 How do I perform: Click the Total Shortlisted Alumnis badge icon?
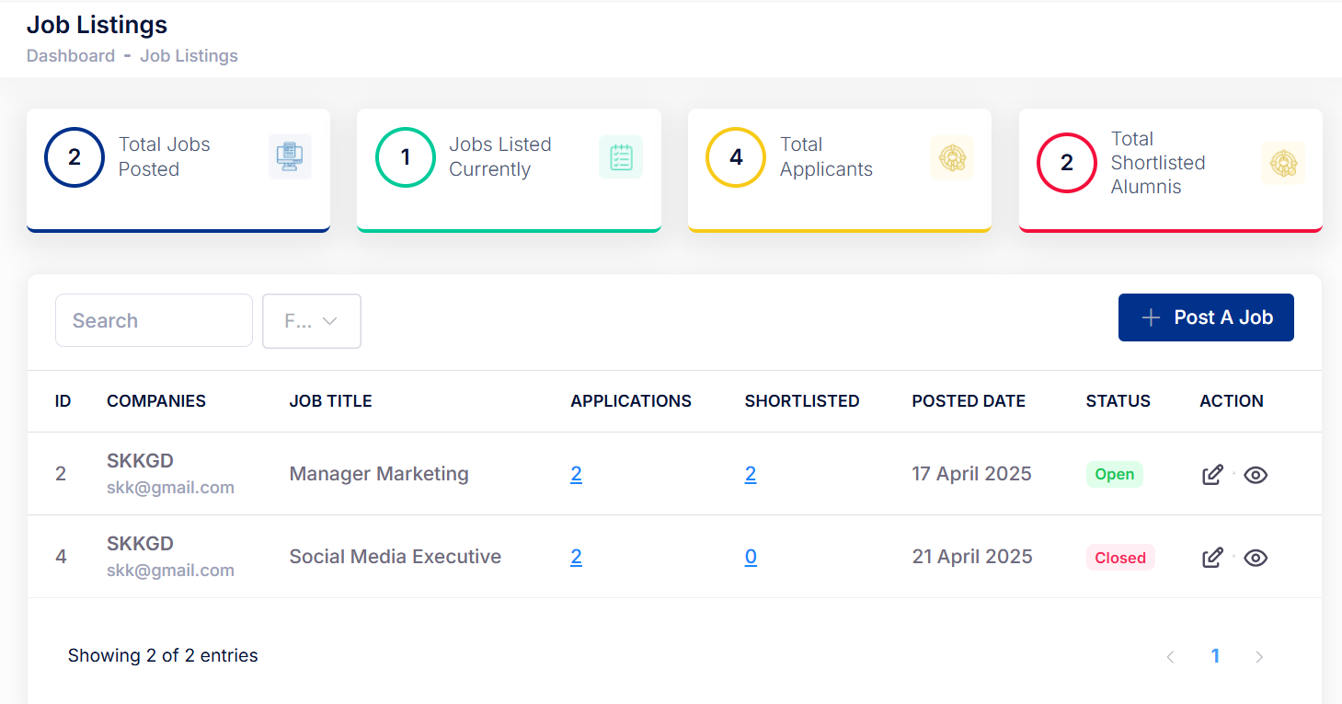(1282, 163)
